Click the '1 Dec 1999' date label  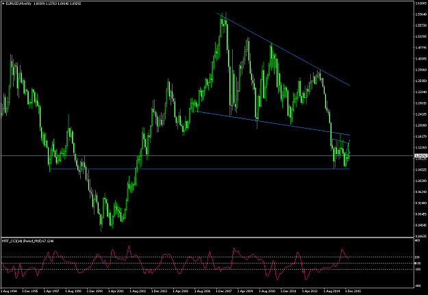95,291
